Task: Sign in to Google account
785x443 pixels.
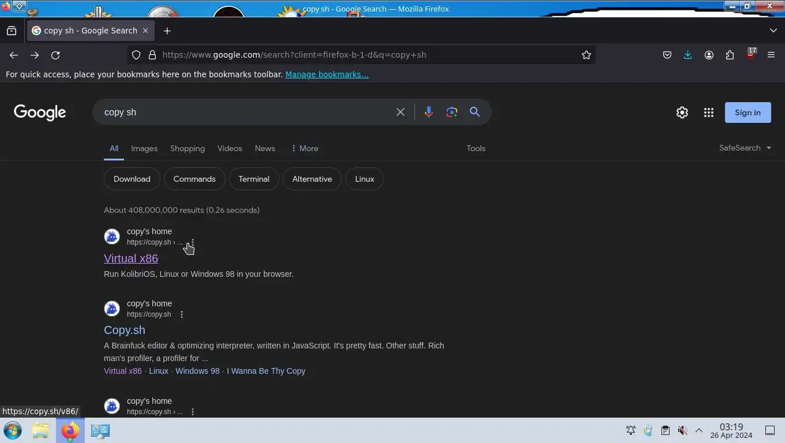Action: 748,112
